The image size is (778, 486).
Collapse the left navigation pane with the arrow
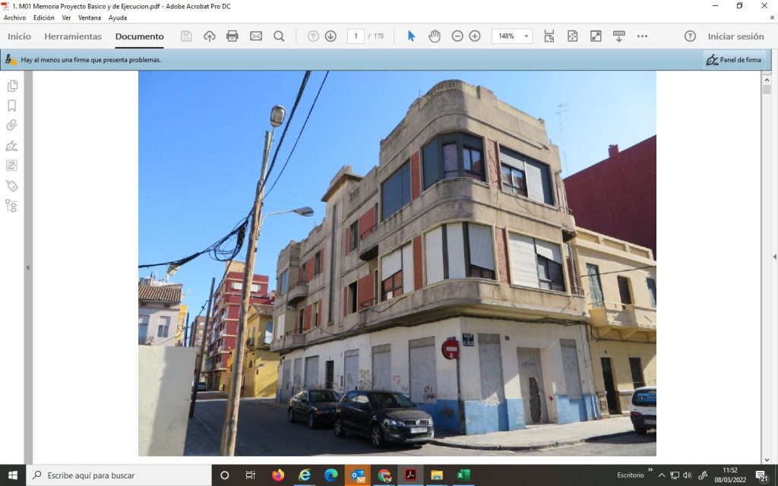28,267
